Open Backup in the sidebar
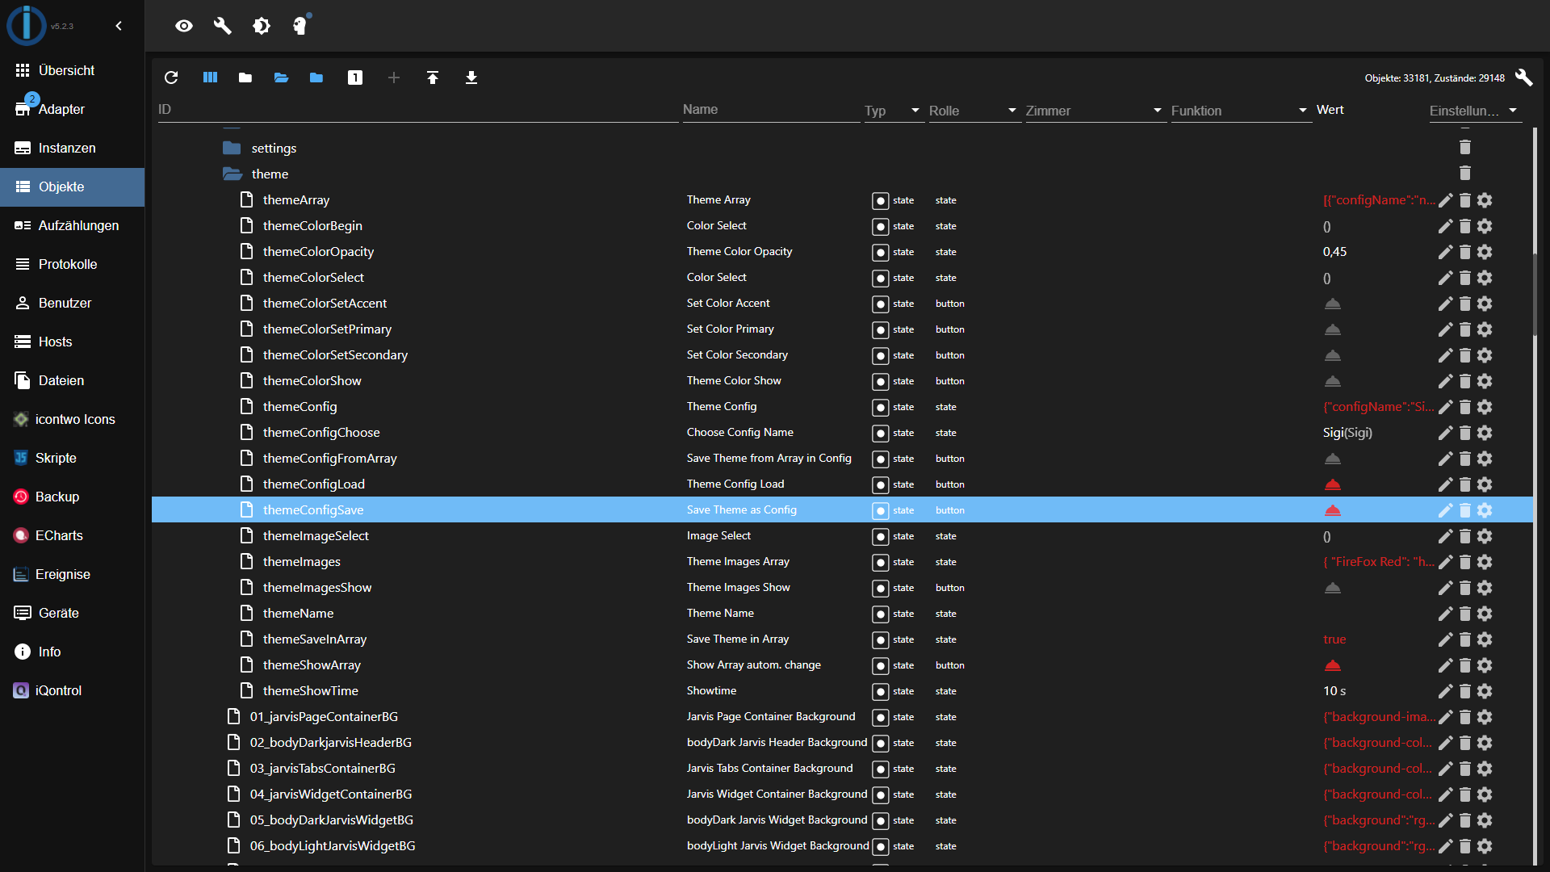Viewport: 1550px width, 872px height. point(72,497)
